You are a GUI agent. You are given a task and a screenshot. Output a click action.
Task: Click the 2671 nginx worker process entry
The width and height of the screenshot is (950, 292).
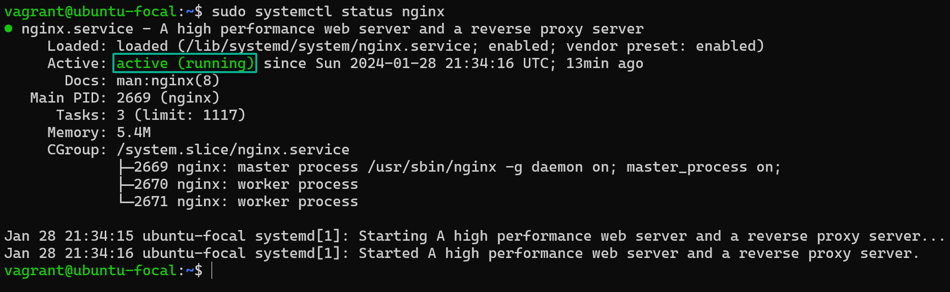click(246, 202)
